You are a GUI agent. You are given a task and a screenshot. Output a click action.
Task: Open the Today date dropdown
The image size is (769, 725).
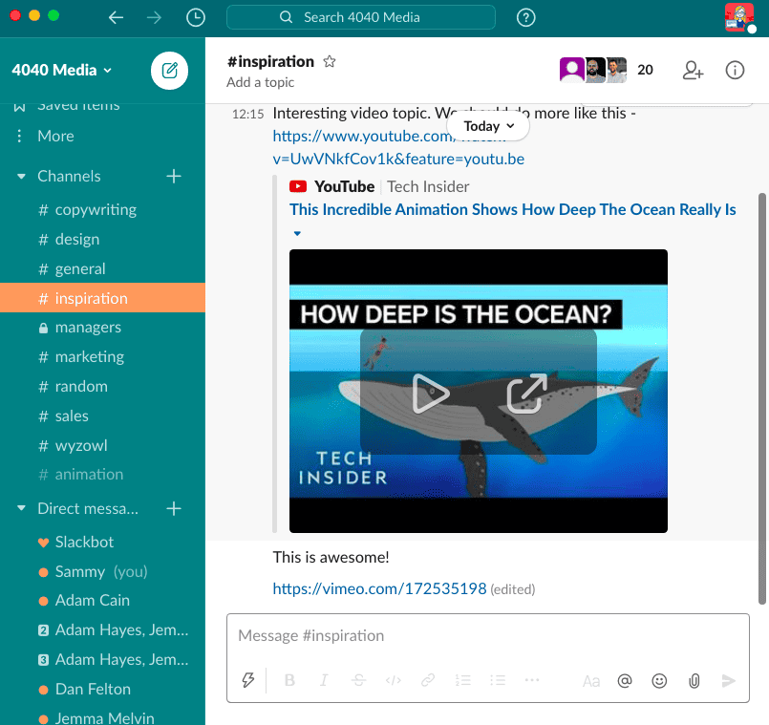(x=488, y=126)
